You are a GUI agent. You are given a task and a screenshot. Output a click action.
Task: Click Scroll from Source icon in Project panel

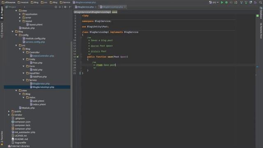click(56, 7)
